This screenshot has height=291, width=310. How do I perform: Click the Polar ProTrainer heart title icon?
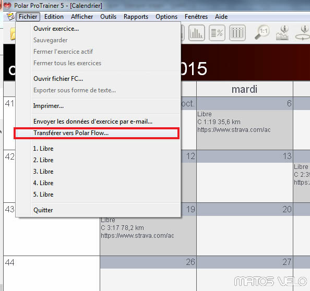click(x=7, y=6)
